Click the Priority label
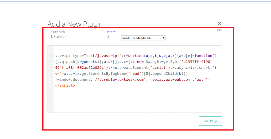The height and width of the screenshot is (139, 271). (111, 32)
